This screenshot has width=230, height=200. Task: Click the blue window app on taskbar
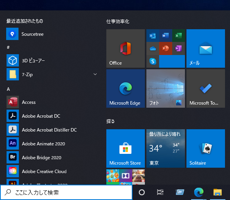coord(180,192)
